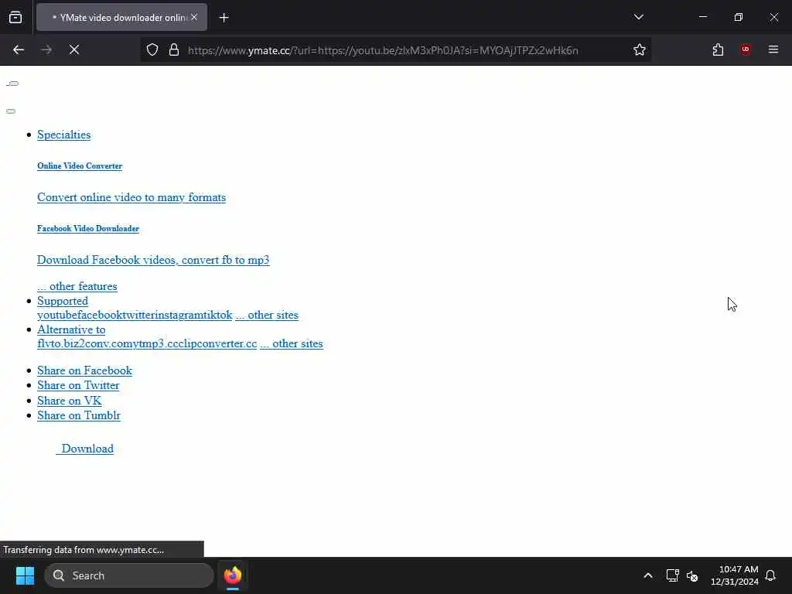Viewport: 792px width, 594px height.
Task: Share on Twitter
Action: click(x=78, y=385)
